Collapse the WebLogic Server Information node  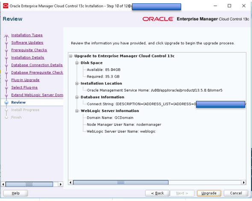pos(77,111)
